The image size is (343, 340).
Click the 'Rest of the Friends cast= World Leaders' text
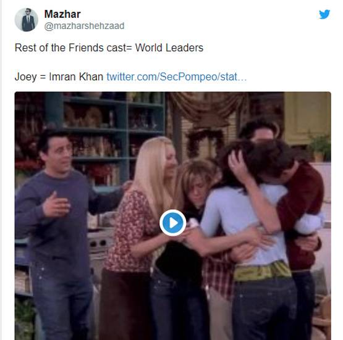[x=109, y=48]
